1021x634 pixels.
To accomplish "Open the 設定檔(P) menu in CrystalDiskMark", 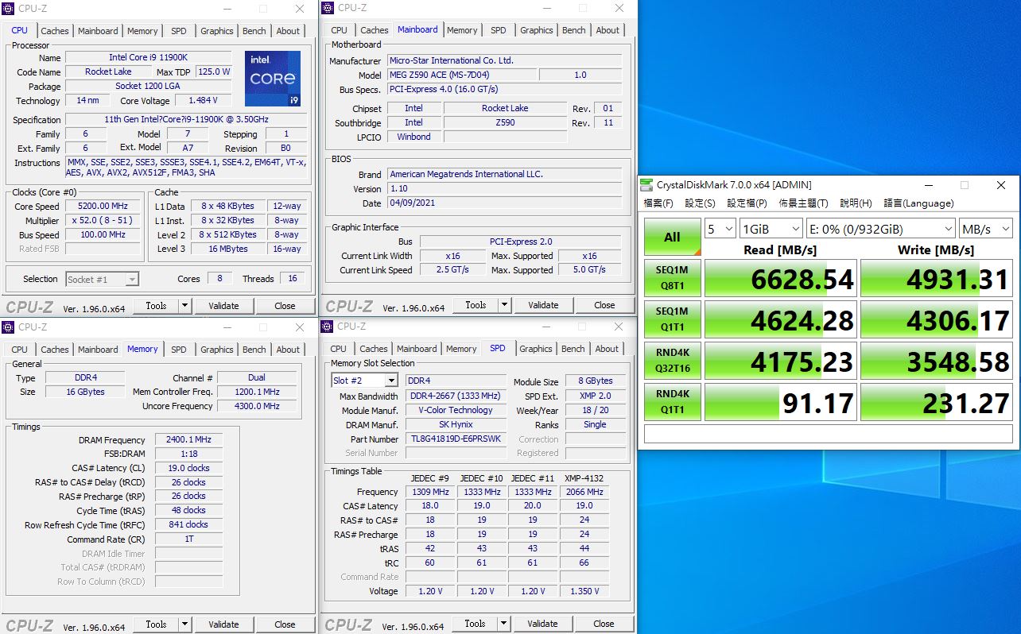I will [x=747, y=203].
